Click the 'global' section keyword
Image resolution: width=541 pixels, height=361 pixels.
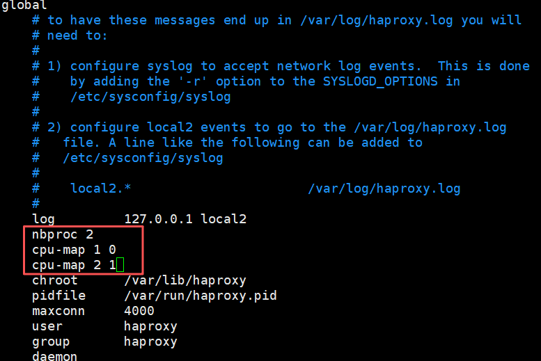coord(24,5)
